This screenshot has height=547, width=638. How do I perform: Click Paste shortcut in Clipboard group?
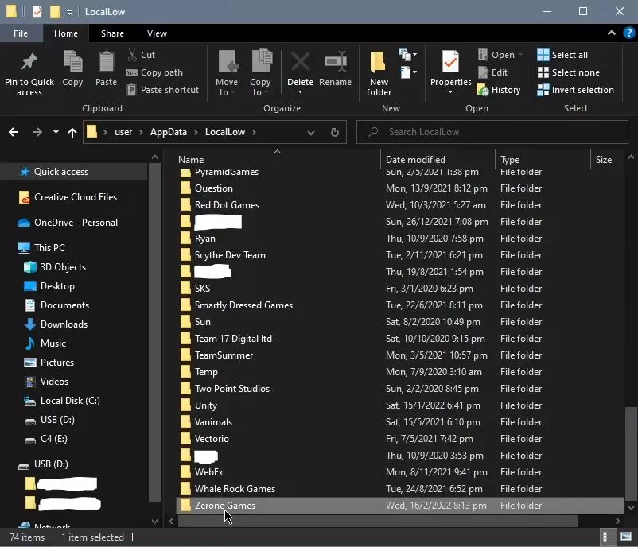[163, 90]
